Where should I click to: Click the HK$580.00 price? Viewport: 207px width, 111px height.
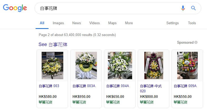coord(48,97)
